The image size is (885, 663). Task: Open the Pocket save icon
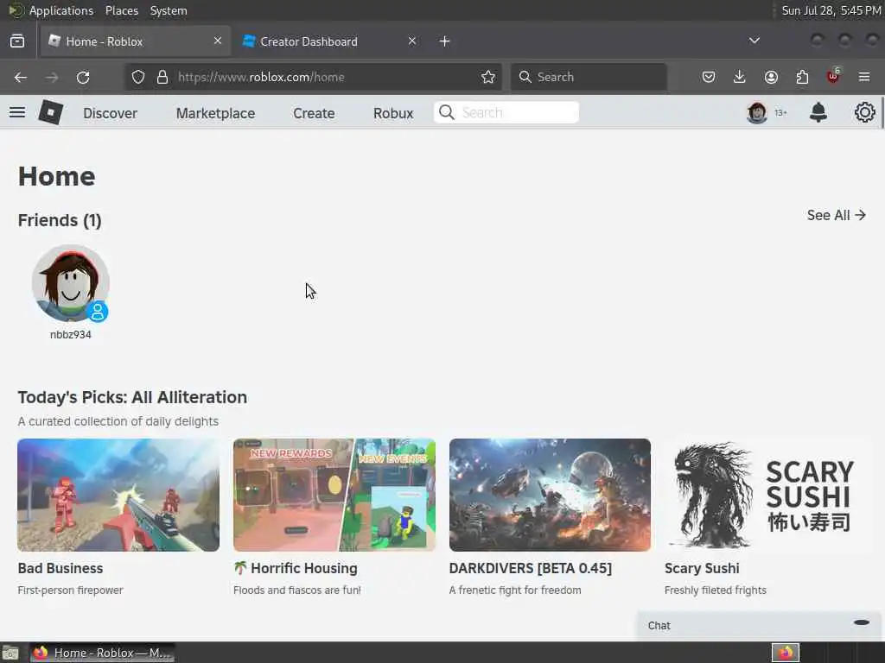(x=709, y=77)
